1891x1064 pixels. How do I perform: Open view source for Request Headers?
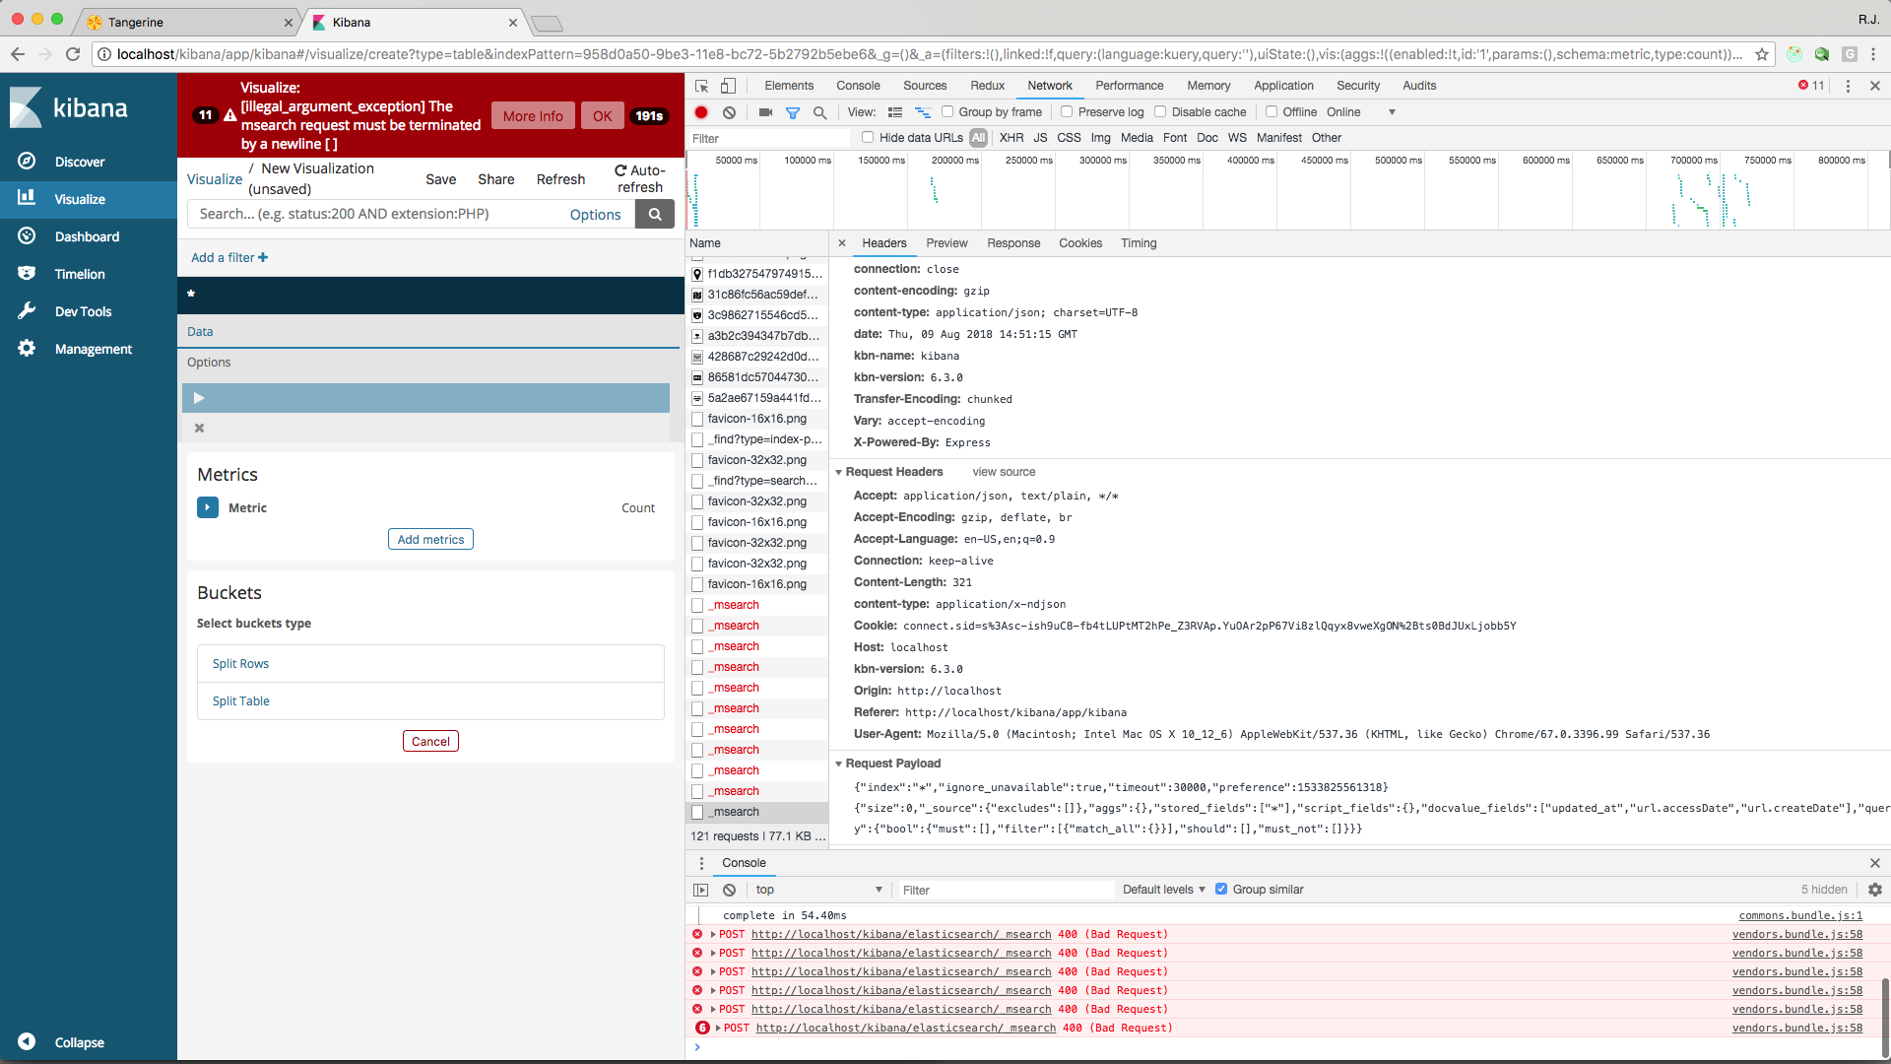[1004, 472]
